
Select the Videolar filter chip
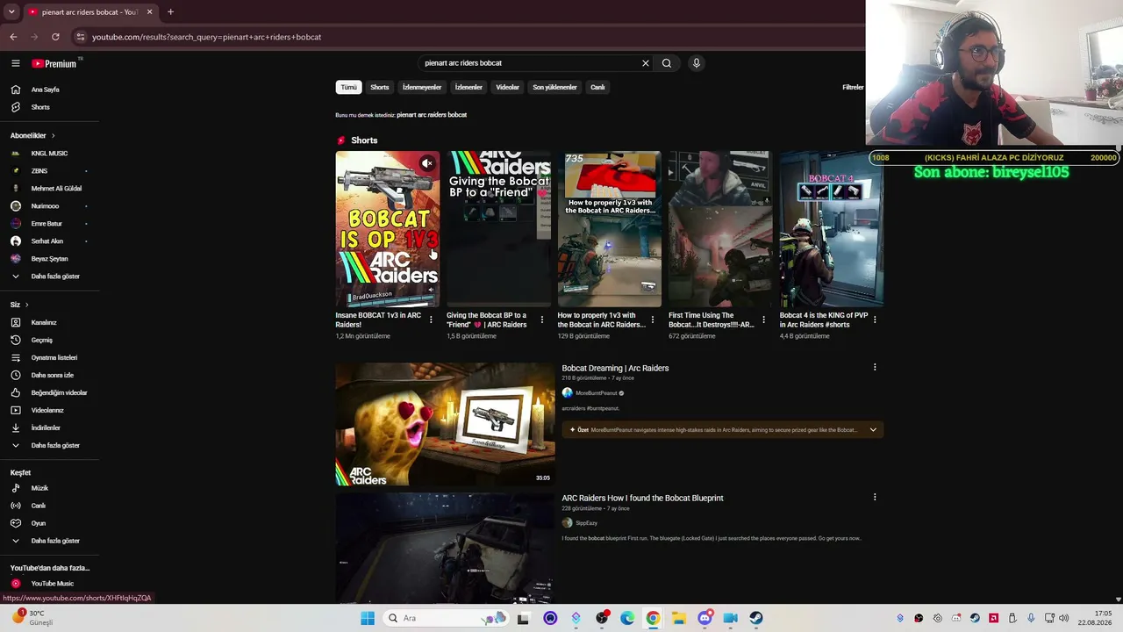(x=508, y=87)
